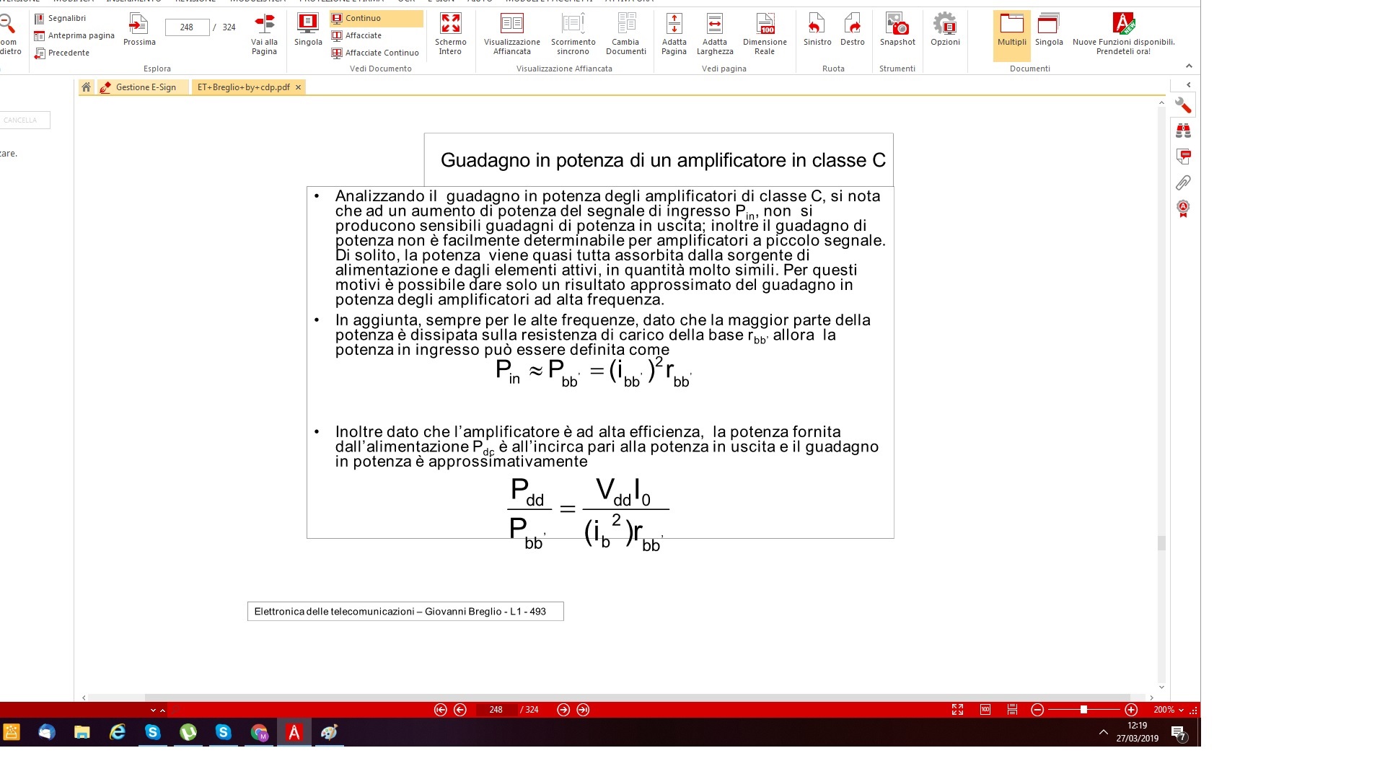Click Adatta Larghezza button
Viewport: 1385px width, 779px height.
coord(714,35)
